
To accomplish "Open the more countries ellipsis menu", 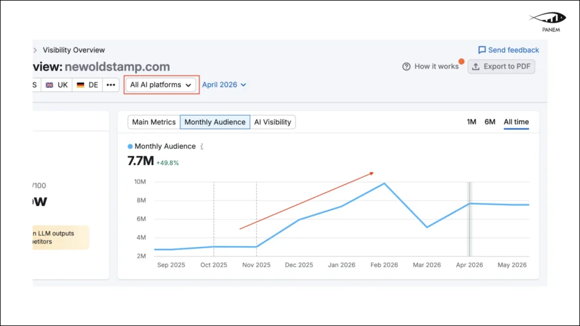I will coord(110,85).
